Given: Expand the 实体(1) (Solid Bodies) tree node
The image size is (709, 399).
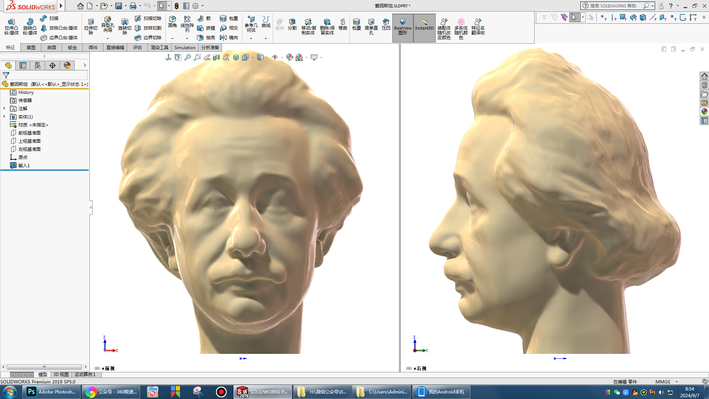Looking at the screenshot, I should tap(4, 116).
